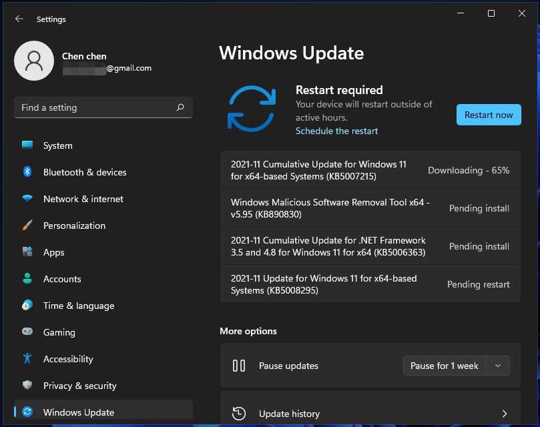This screenshot has height=427, width=540.
Task: Select Personalization in the sidebar
Action: [103, 226]
